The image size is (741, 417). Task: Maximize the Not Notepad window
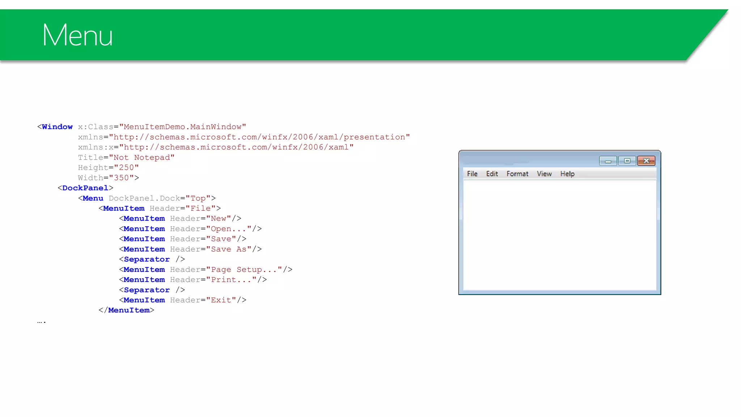coord(627,161)
